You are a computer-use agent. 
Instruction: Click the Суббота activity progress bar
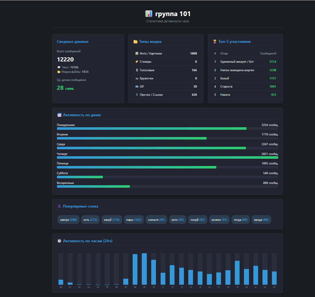tap(168, 177)
